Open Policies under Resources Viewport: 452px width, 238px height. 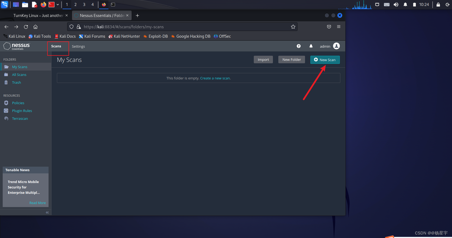(x=18, y=103)
